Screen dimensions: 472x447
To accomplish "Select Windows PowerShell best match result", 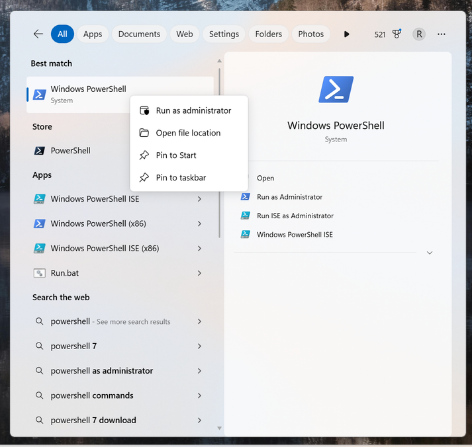I will (x=120, y=95).
